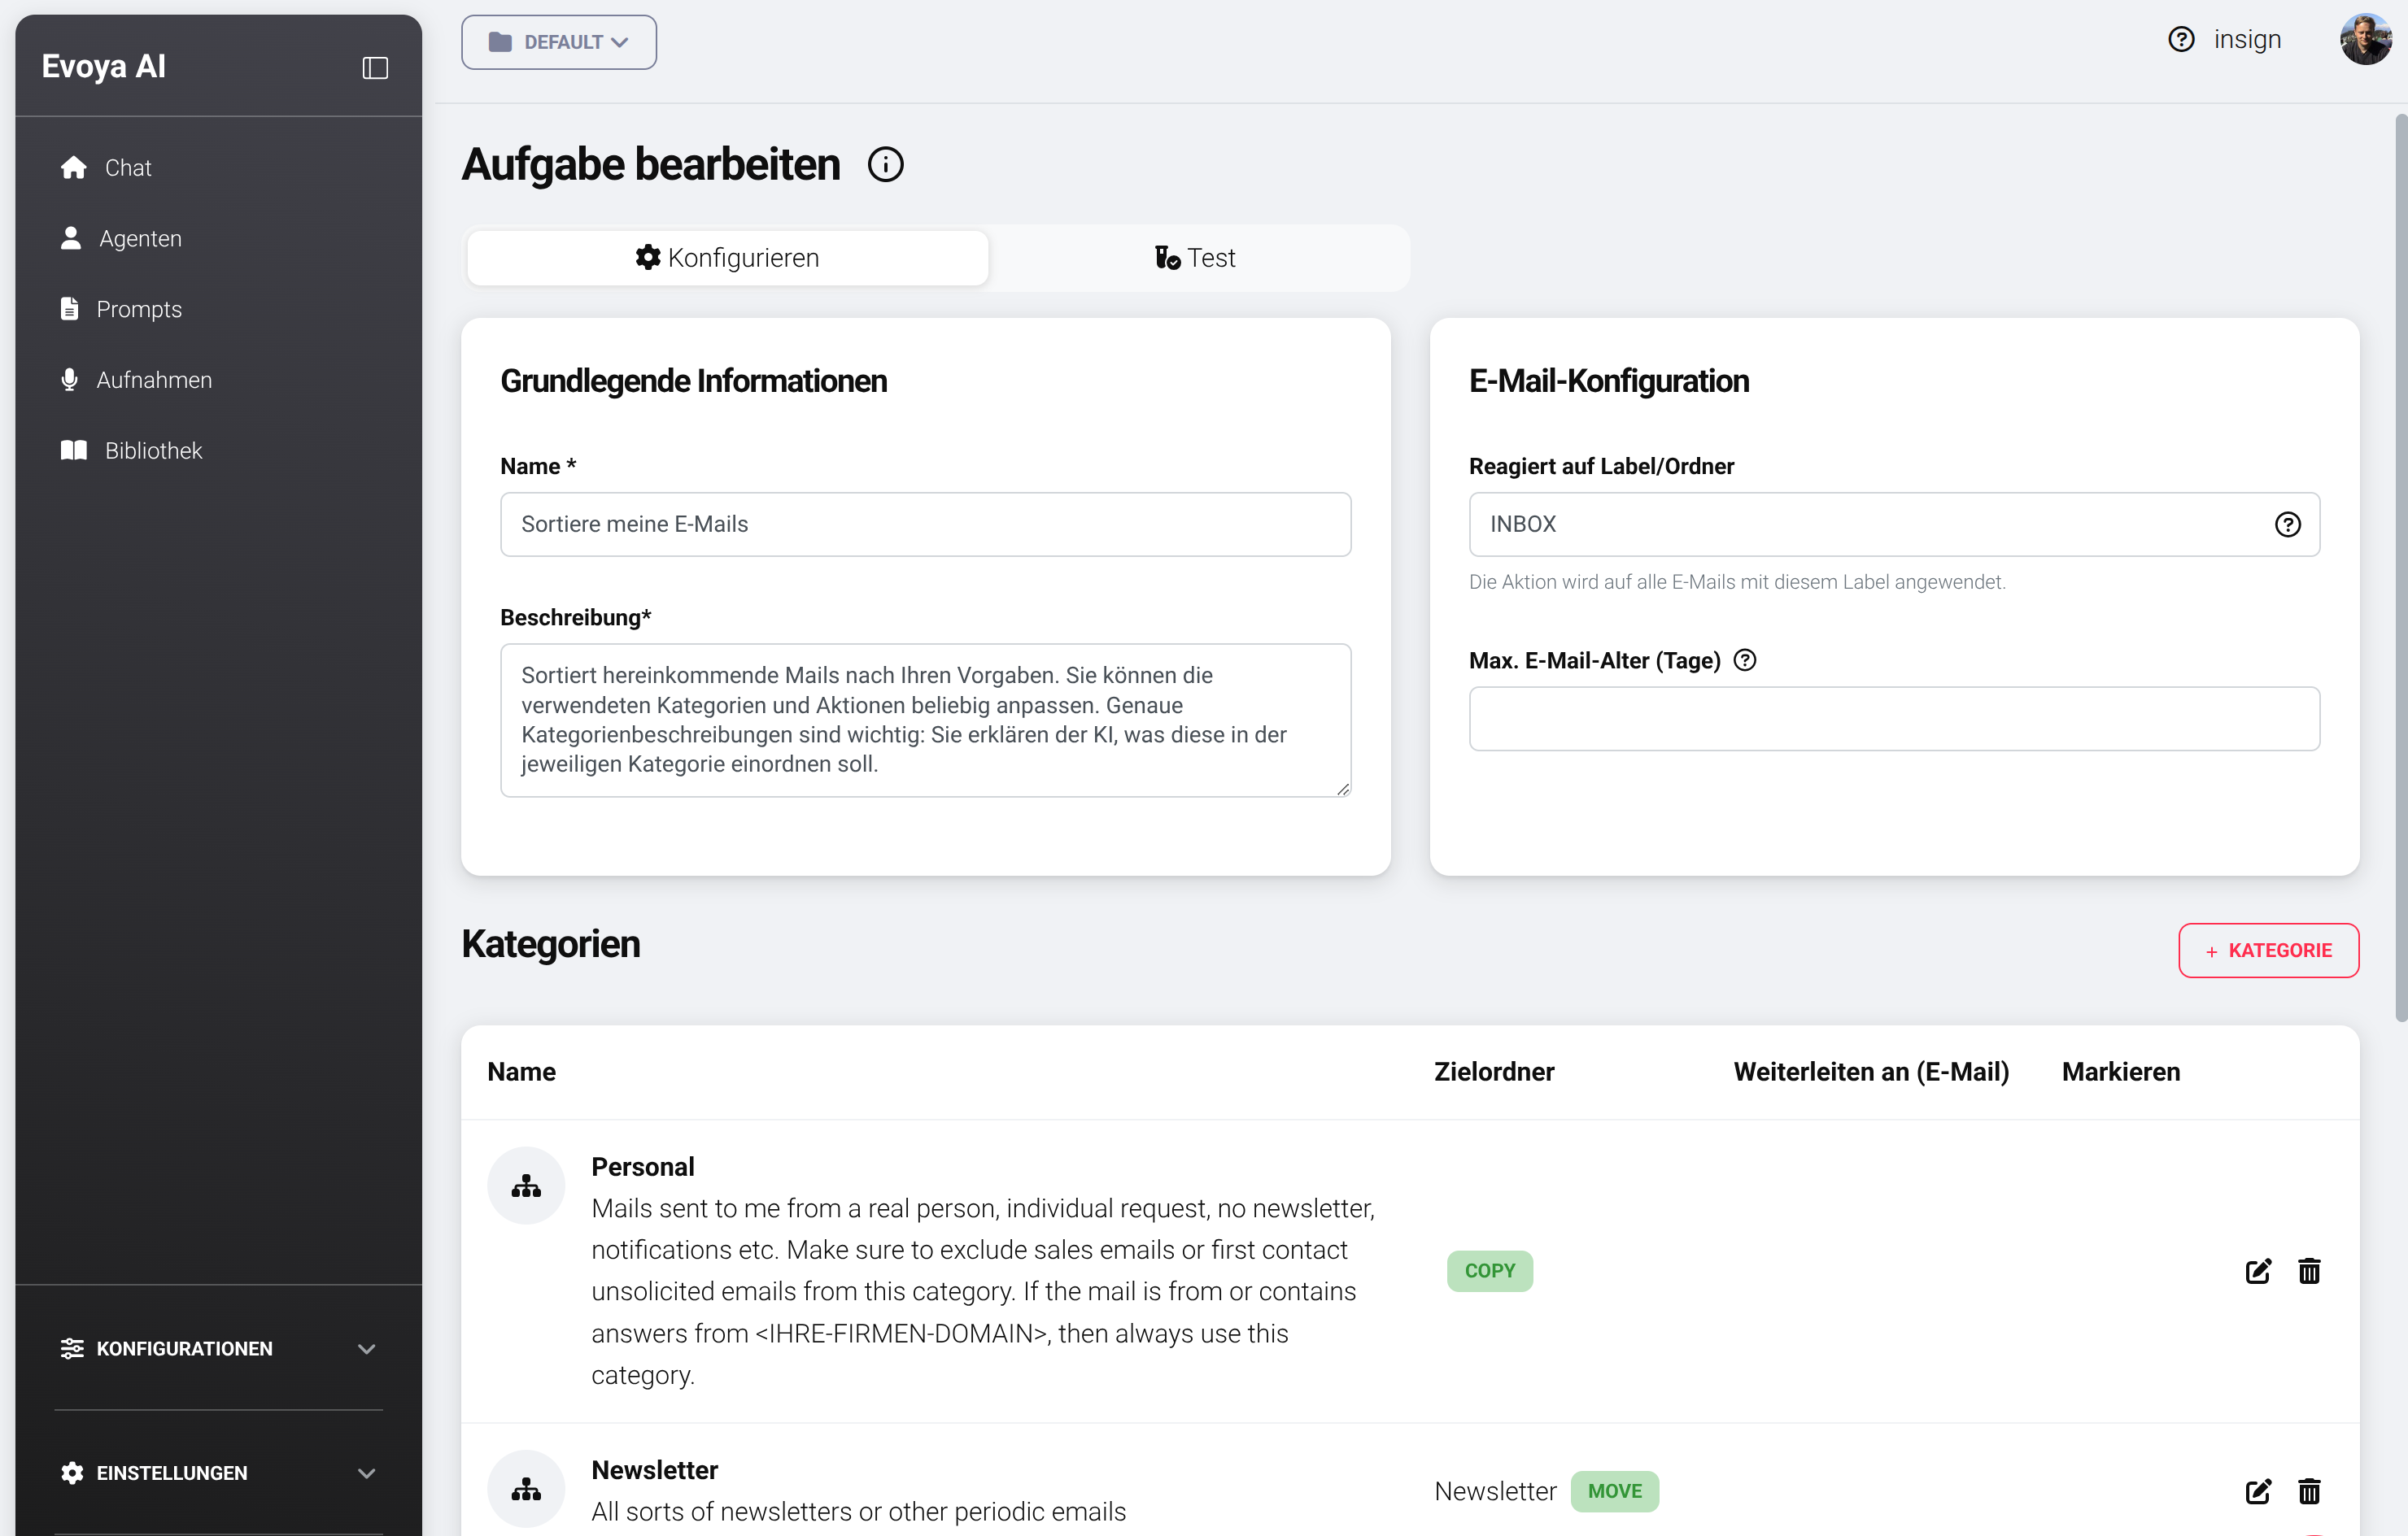Delete the Newsletter category via the trash icon

pos(2309,1491)
